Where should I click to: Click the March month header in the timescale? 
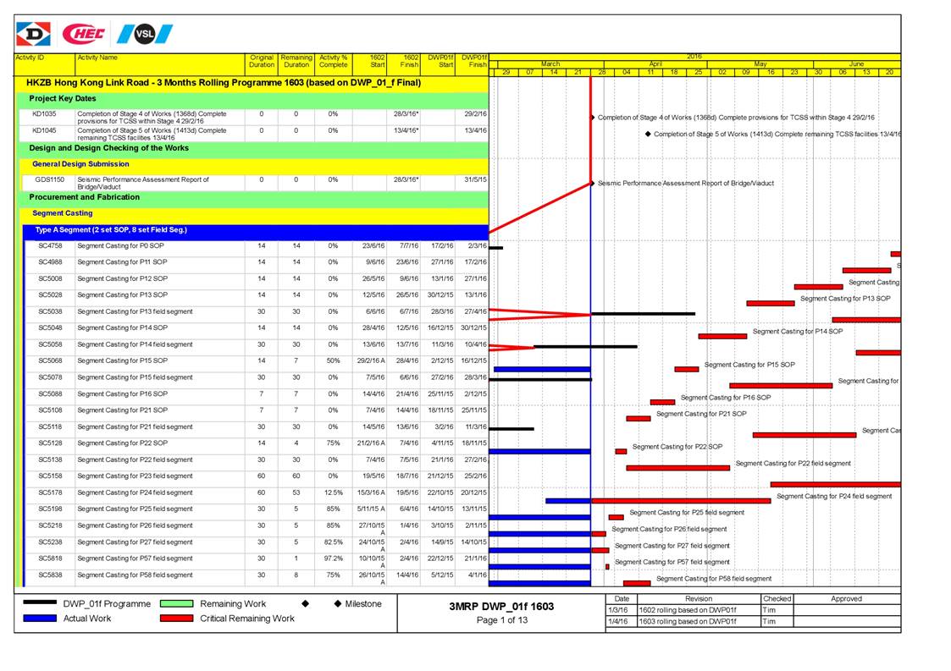[550, 63]
